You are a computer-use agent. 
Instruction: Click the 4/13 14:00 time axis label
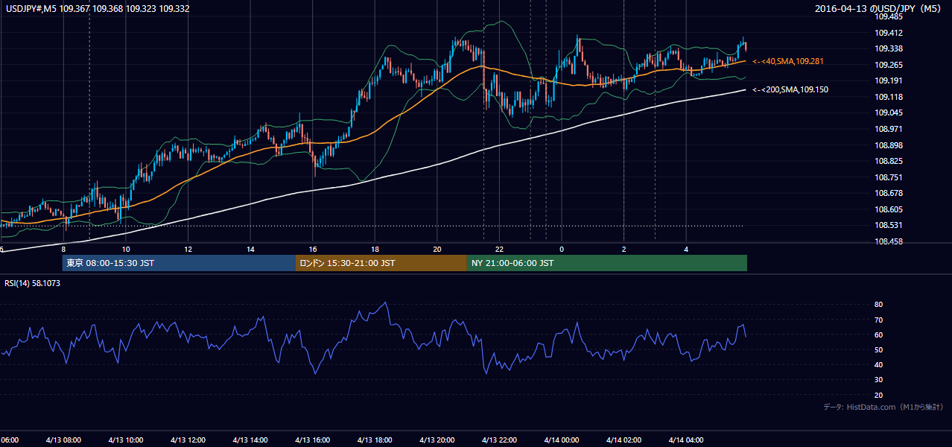tap(250, 440)
